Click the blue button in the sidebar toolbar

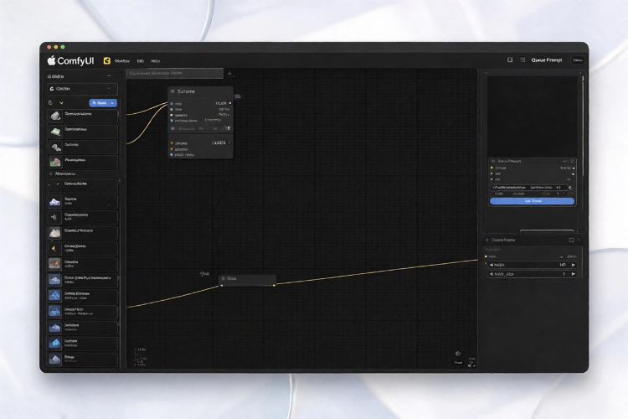click(x=103, y=103)
